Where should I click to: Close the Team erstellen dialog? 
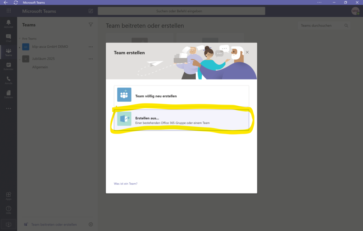click(247, 52)
